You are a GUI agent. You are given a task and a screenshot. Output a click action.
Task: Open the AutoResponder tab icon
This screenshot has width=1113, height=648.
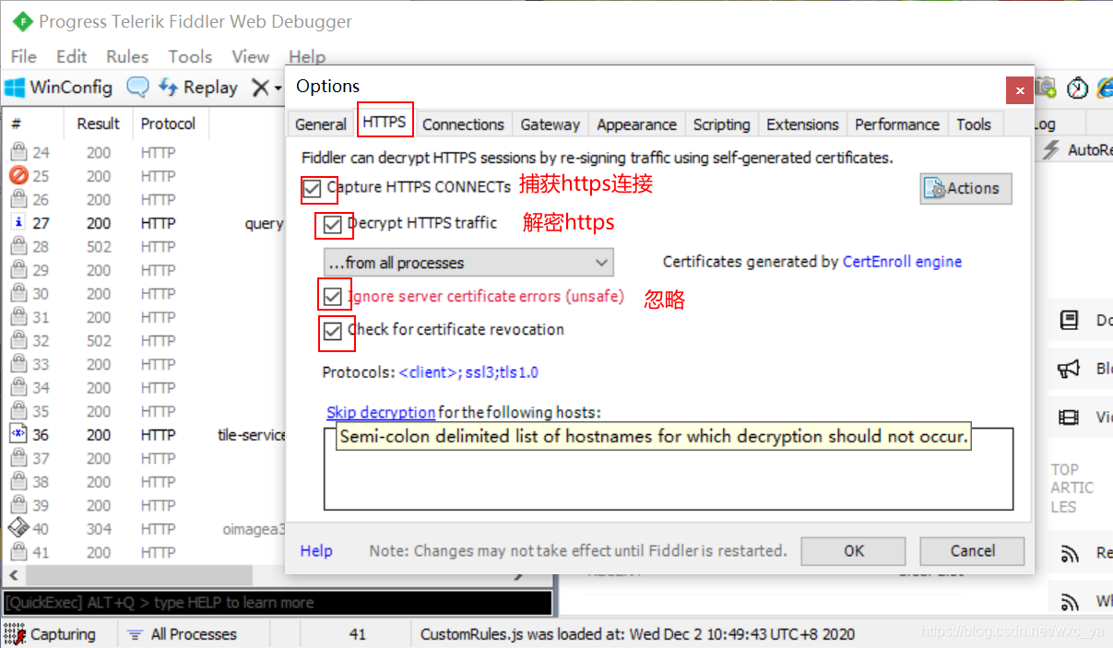click(1050, 150)
